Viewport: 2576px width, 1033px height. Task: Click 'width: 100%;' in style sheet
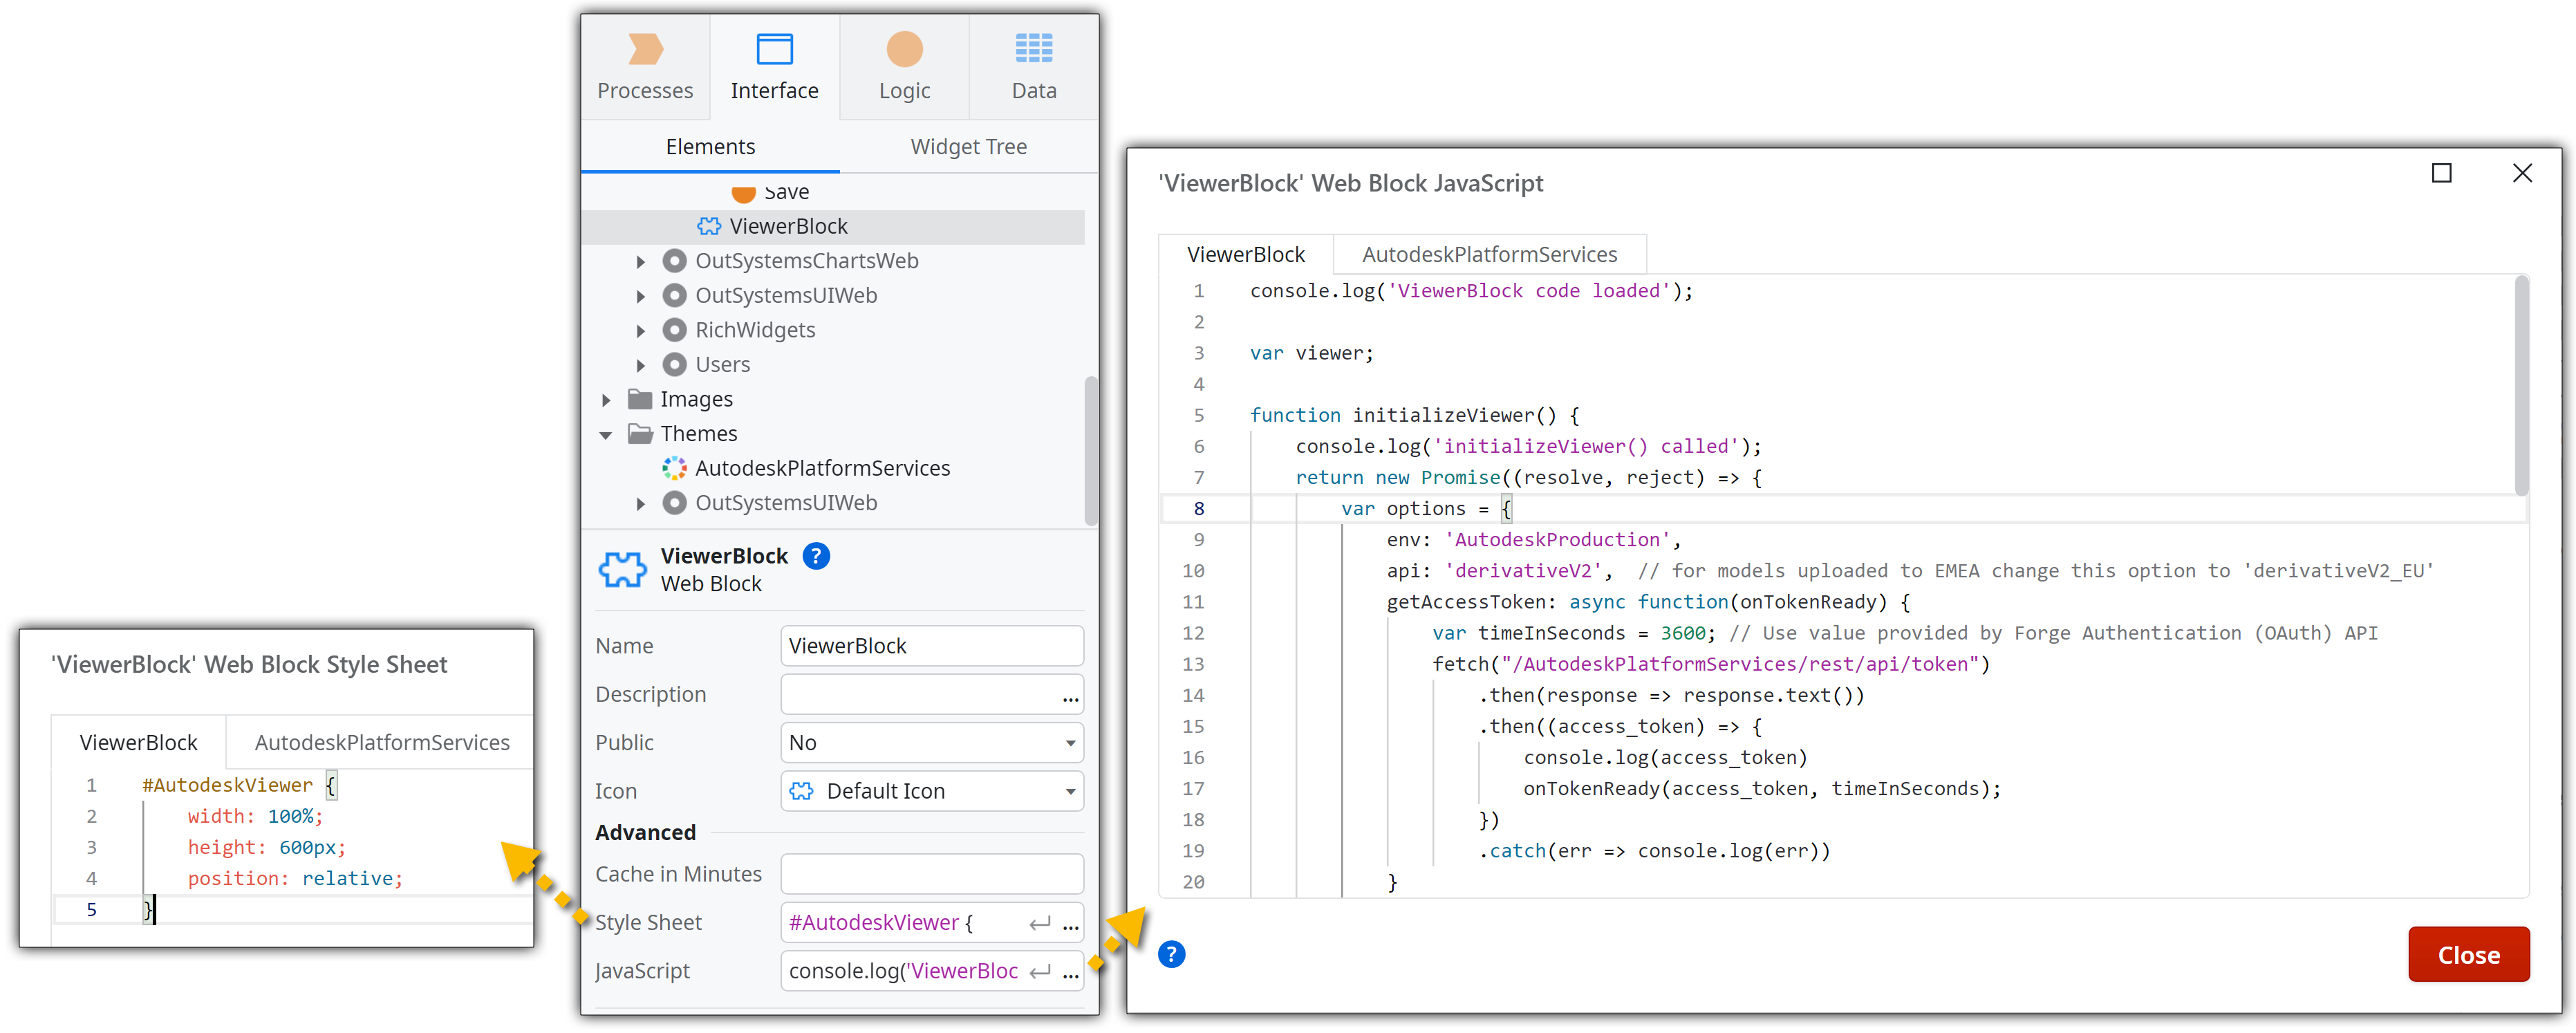255,816
